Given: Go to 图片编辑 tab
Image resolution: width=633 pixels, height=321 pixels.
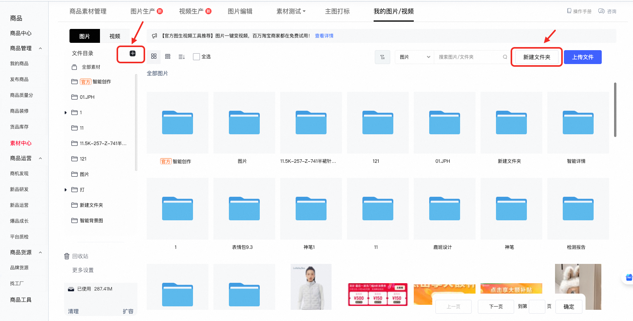Looking at the screenshot, I should pyautogui.click(x=240, y=12).
